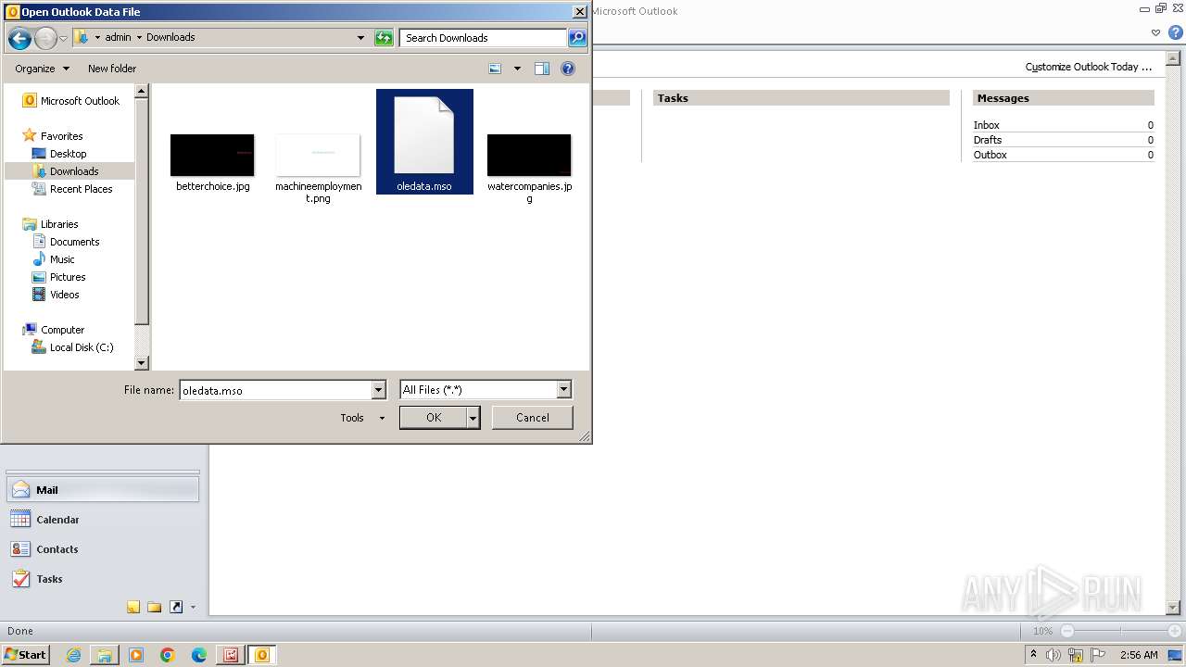Open the Organize menu
The image size is (1186, 667).
click(x=42, y=69)
